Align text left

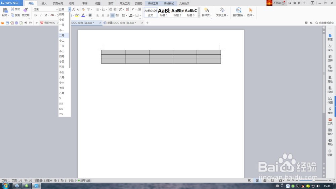[98, 15]
